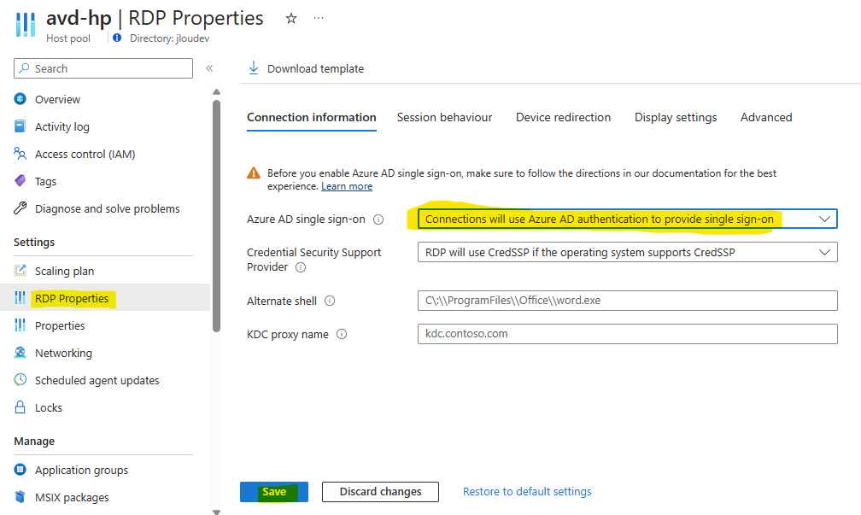Open the Azure AD single sign-on dropdown
Image resolution: width=861 pixels, height=515 pixels.
click(x=628, y=219)
